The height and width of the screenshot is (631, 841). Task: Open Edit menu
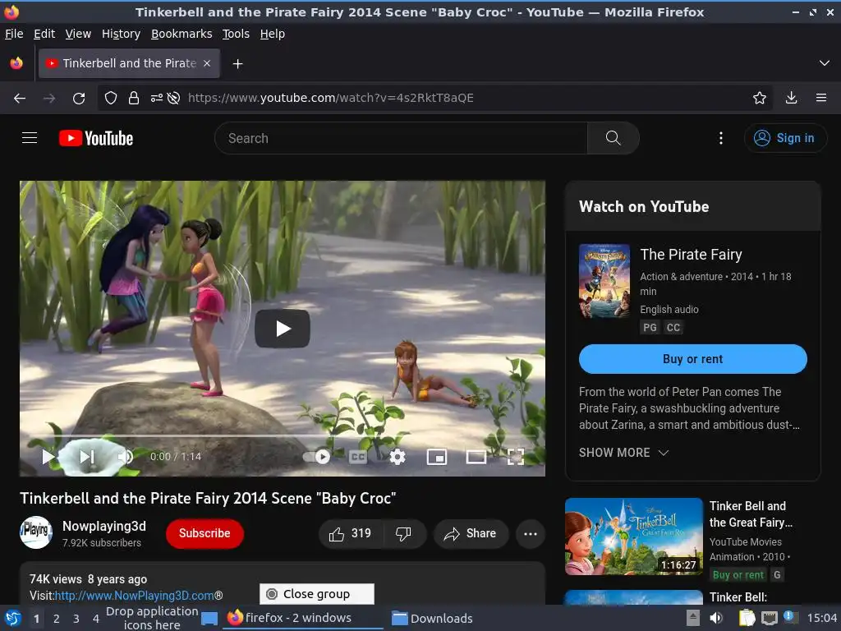[44, 34]
